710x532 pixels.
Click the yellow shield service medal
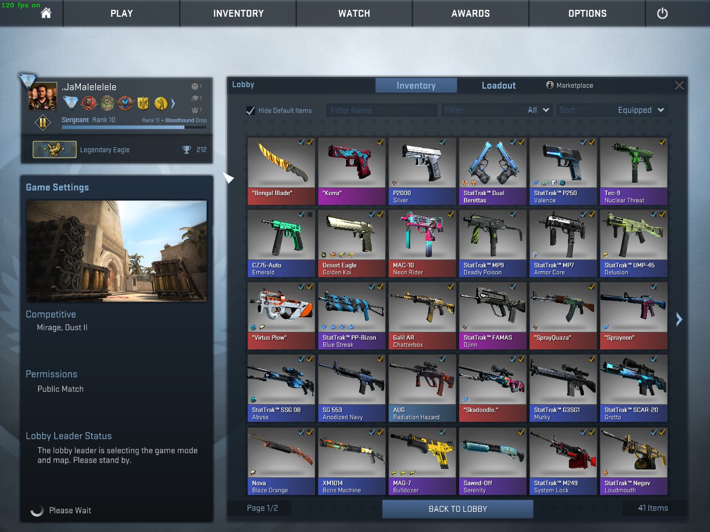[x=143, y=103]
